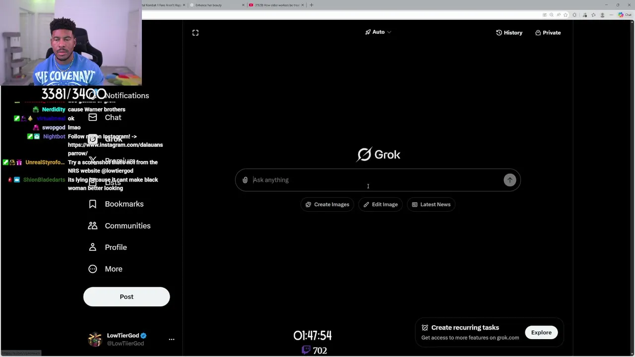Click the Zoom magnifier icon in address bar
The image size is (635, 357).
[x=551, y=15]
